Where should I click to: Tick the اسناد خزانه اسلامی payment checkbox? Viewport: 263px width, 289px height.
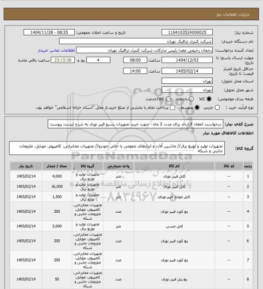173,107
